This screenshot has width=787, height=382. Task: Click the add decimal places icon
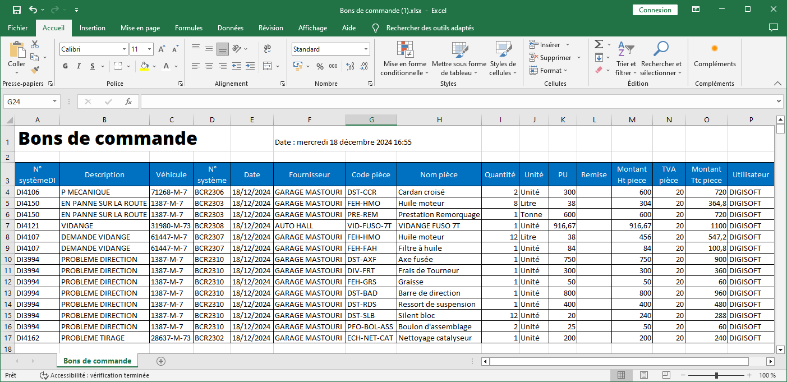(x=351, y=66)
